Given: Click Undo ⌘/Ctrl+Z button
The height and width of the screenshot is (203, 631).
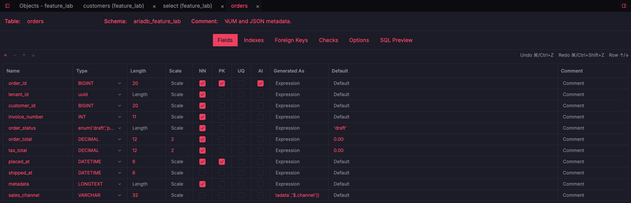Looking at the screenshot, I should pyautogui.click(x=537, y=55).
